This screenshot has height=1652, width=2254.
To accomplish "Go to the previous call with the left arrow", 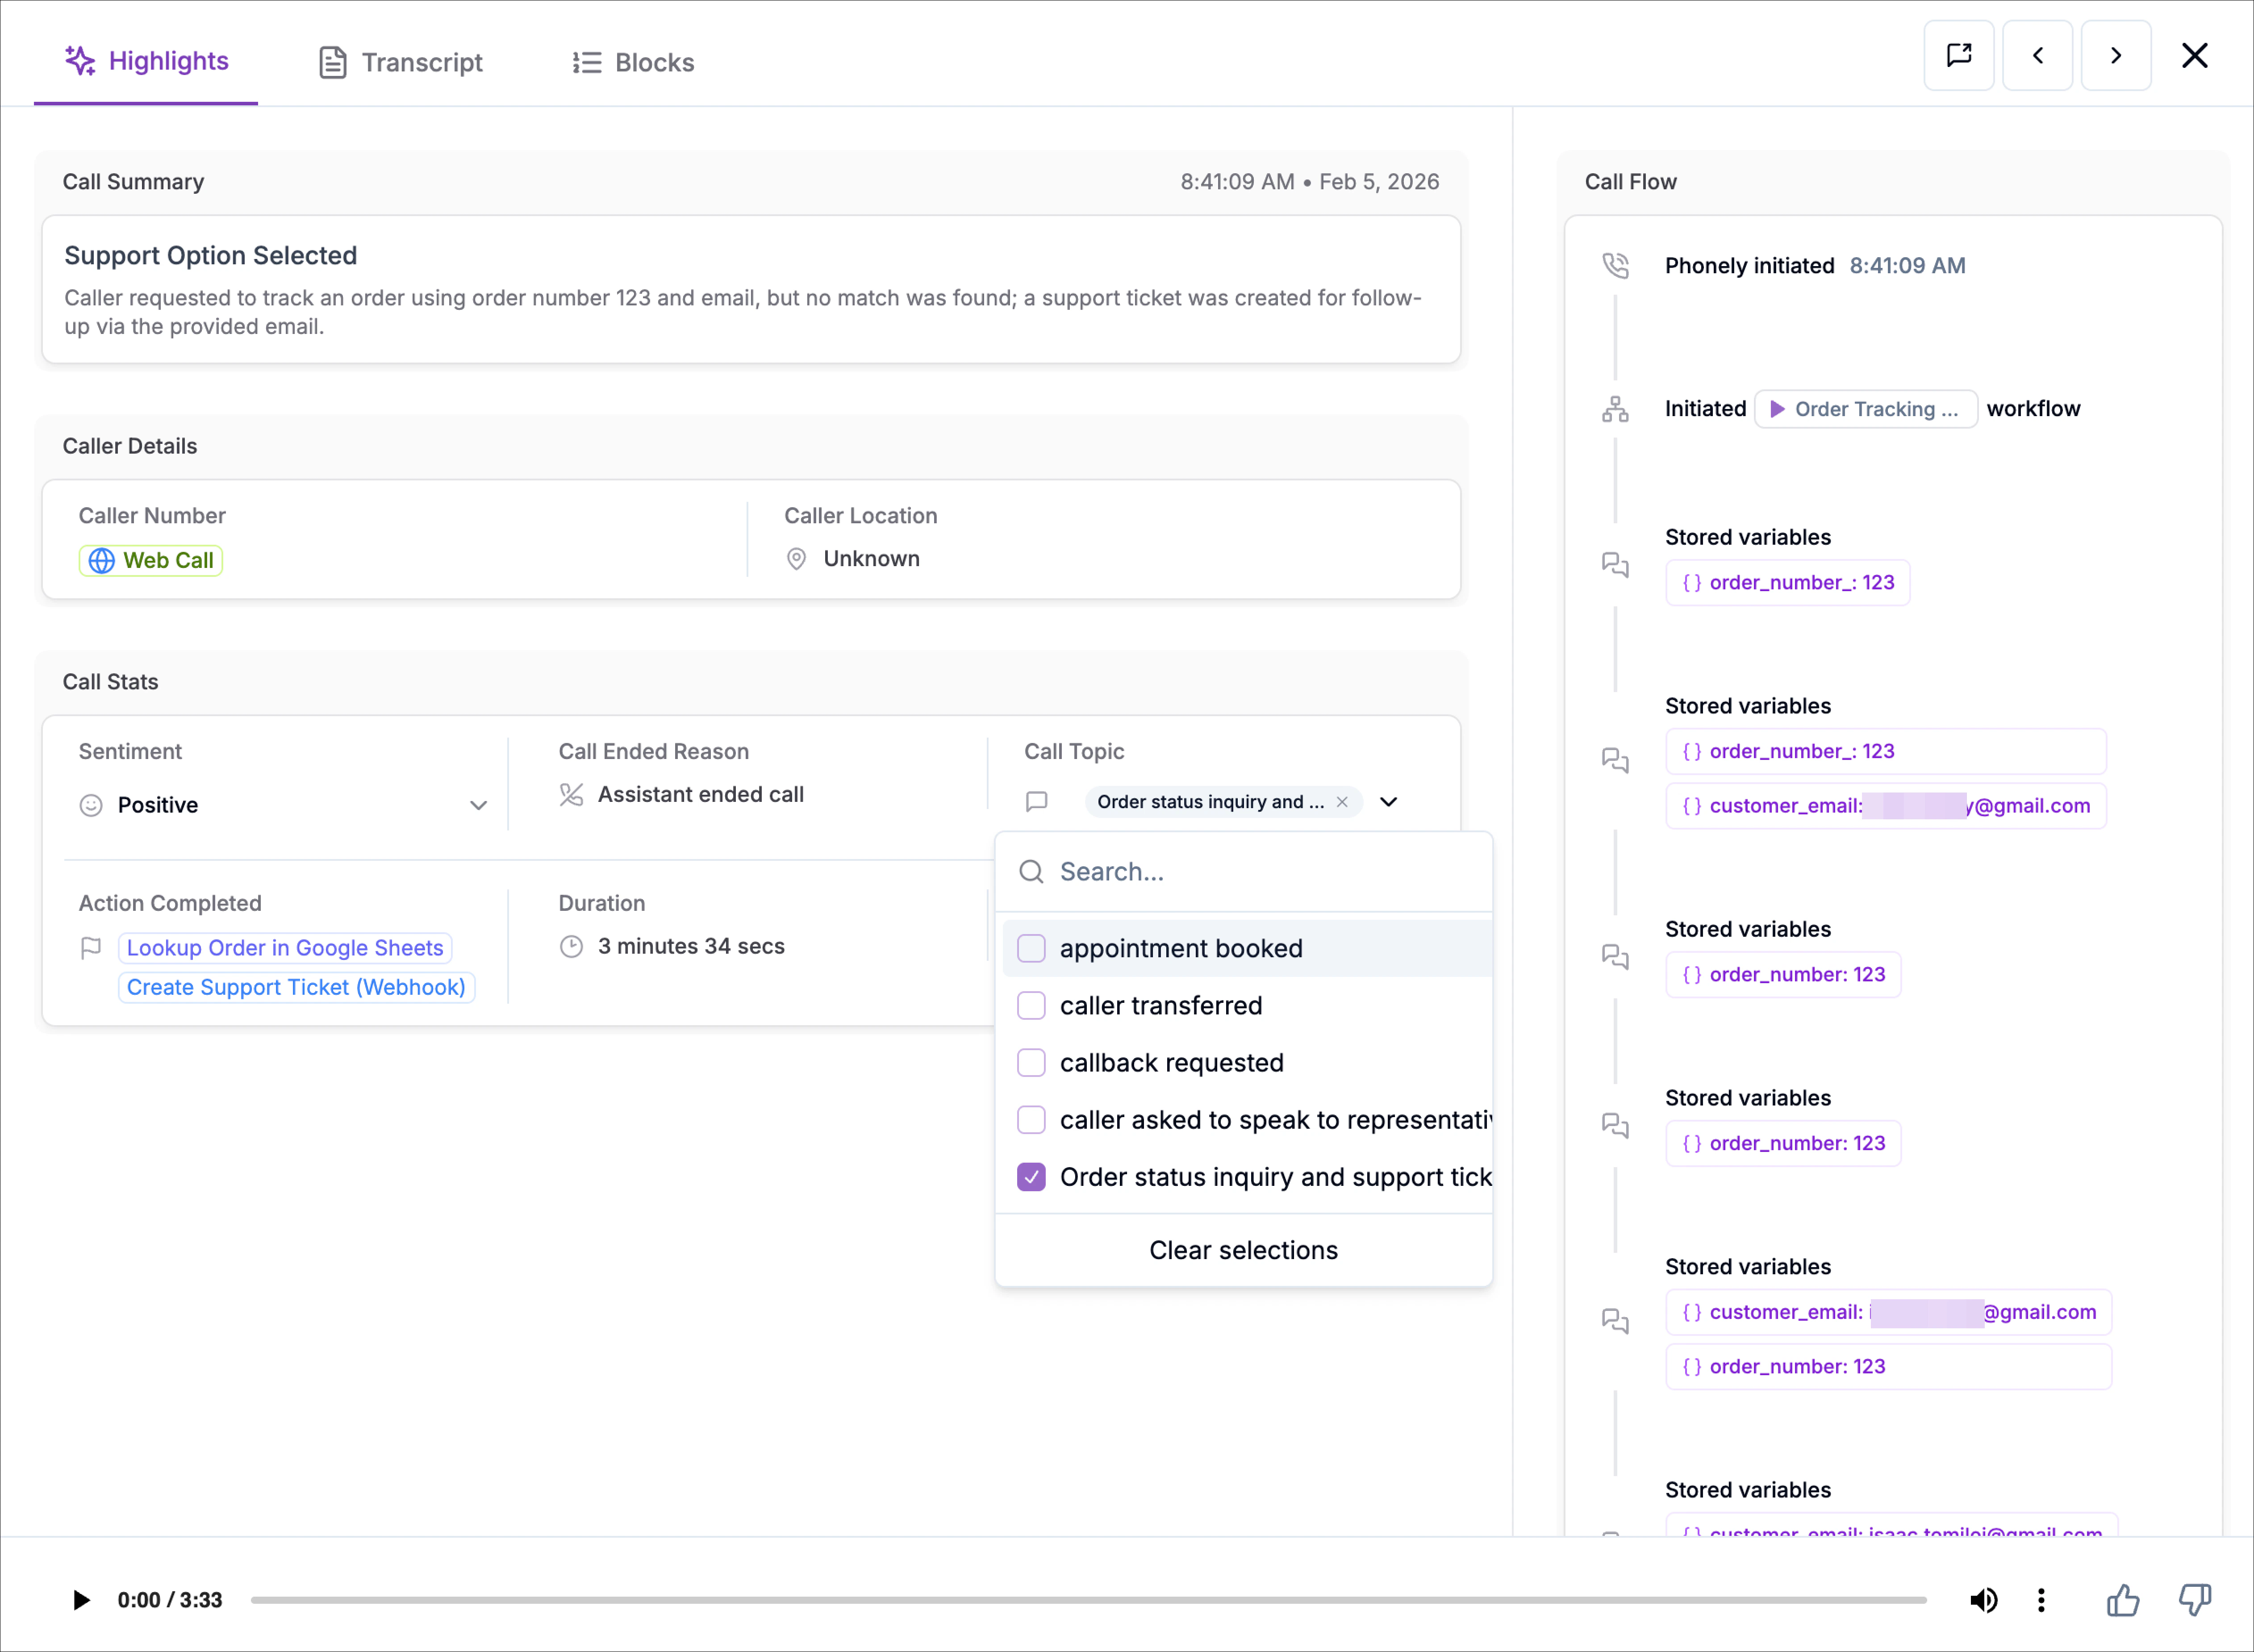I will coord(2037,56).
